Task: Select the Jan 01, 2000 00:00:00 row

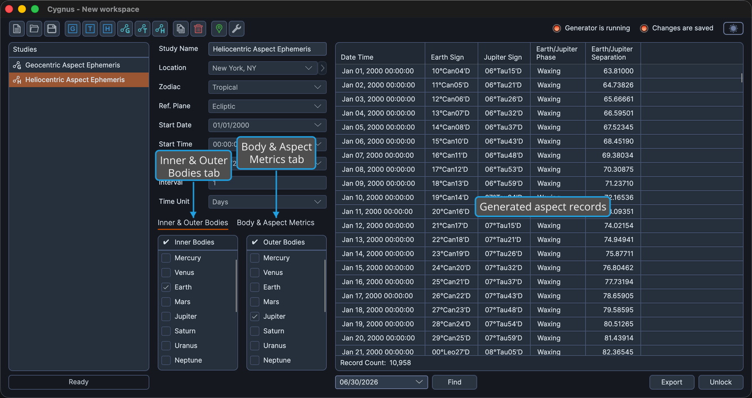Action: coord(539,71)
